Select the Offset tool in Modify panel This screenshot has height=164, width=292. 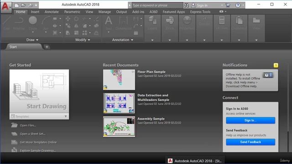pyautogui.click(x=96, y=33)
